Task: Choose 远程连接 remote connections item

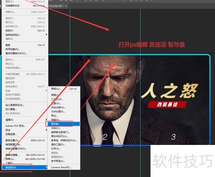Action: tap(25, 134)
